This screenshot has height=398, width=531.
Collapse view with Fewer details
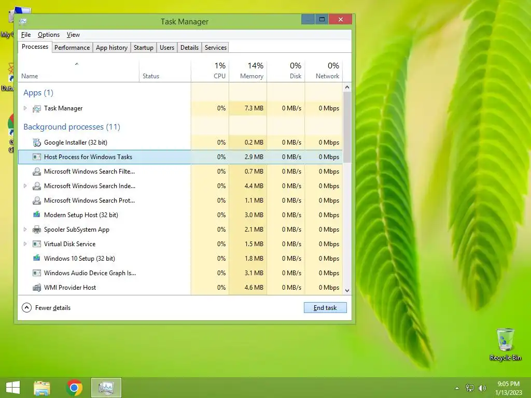coord(46,308)
